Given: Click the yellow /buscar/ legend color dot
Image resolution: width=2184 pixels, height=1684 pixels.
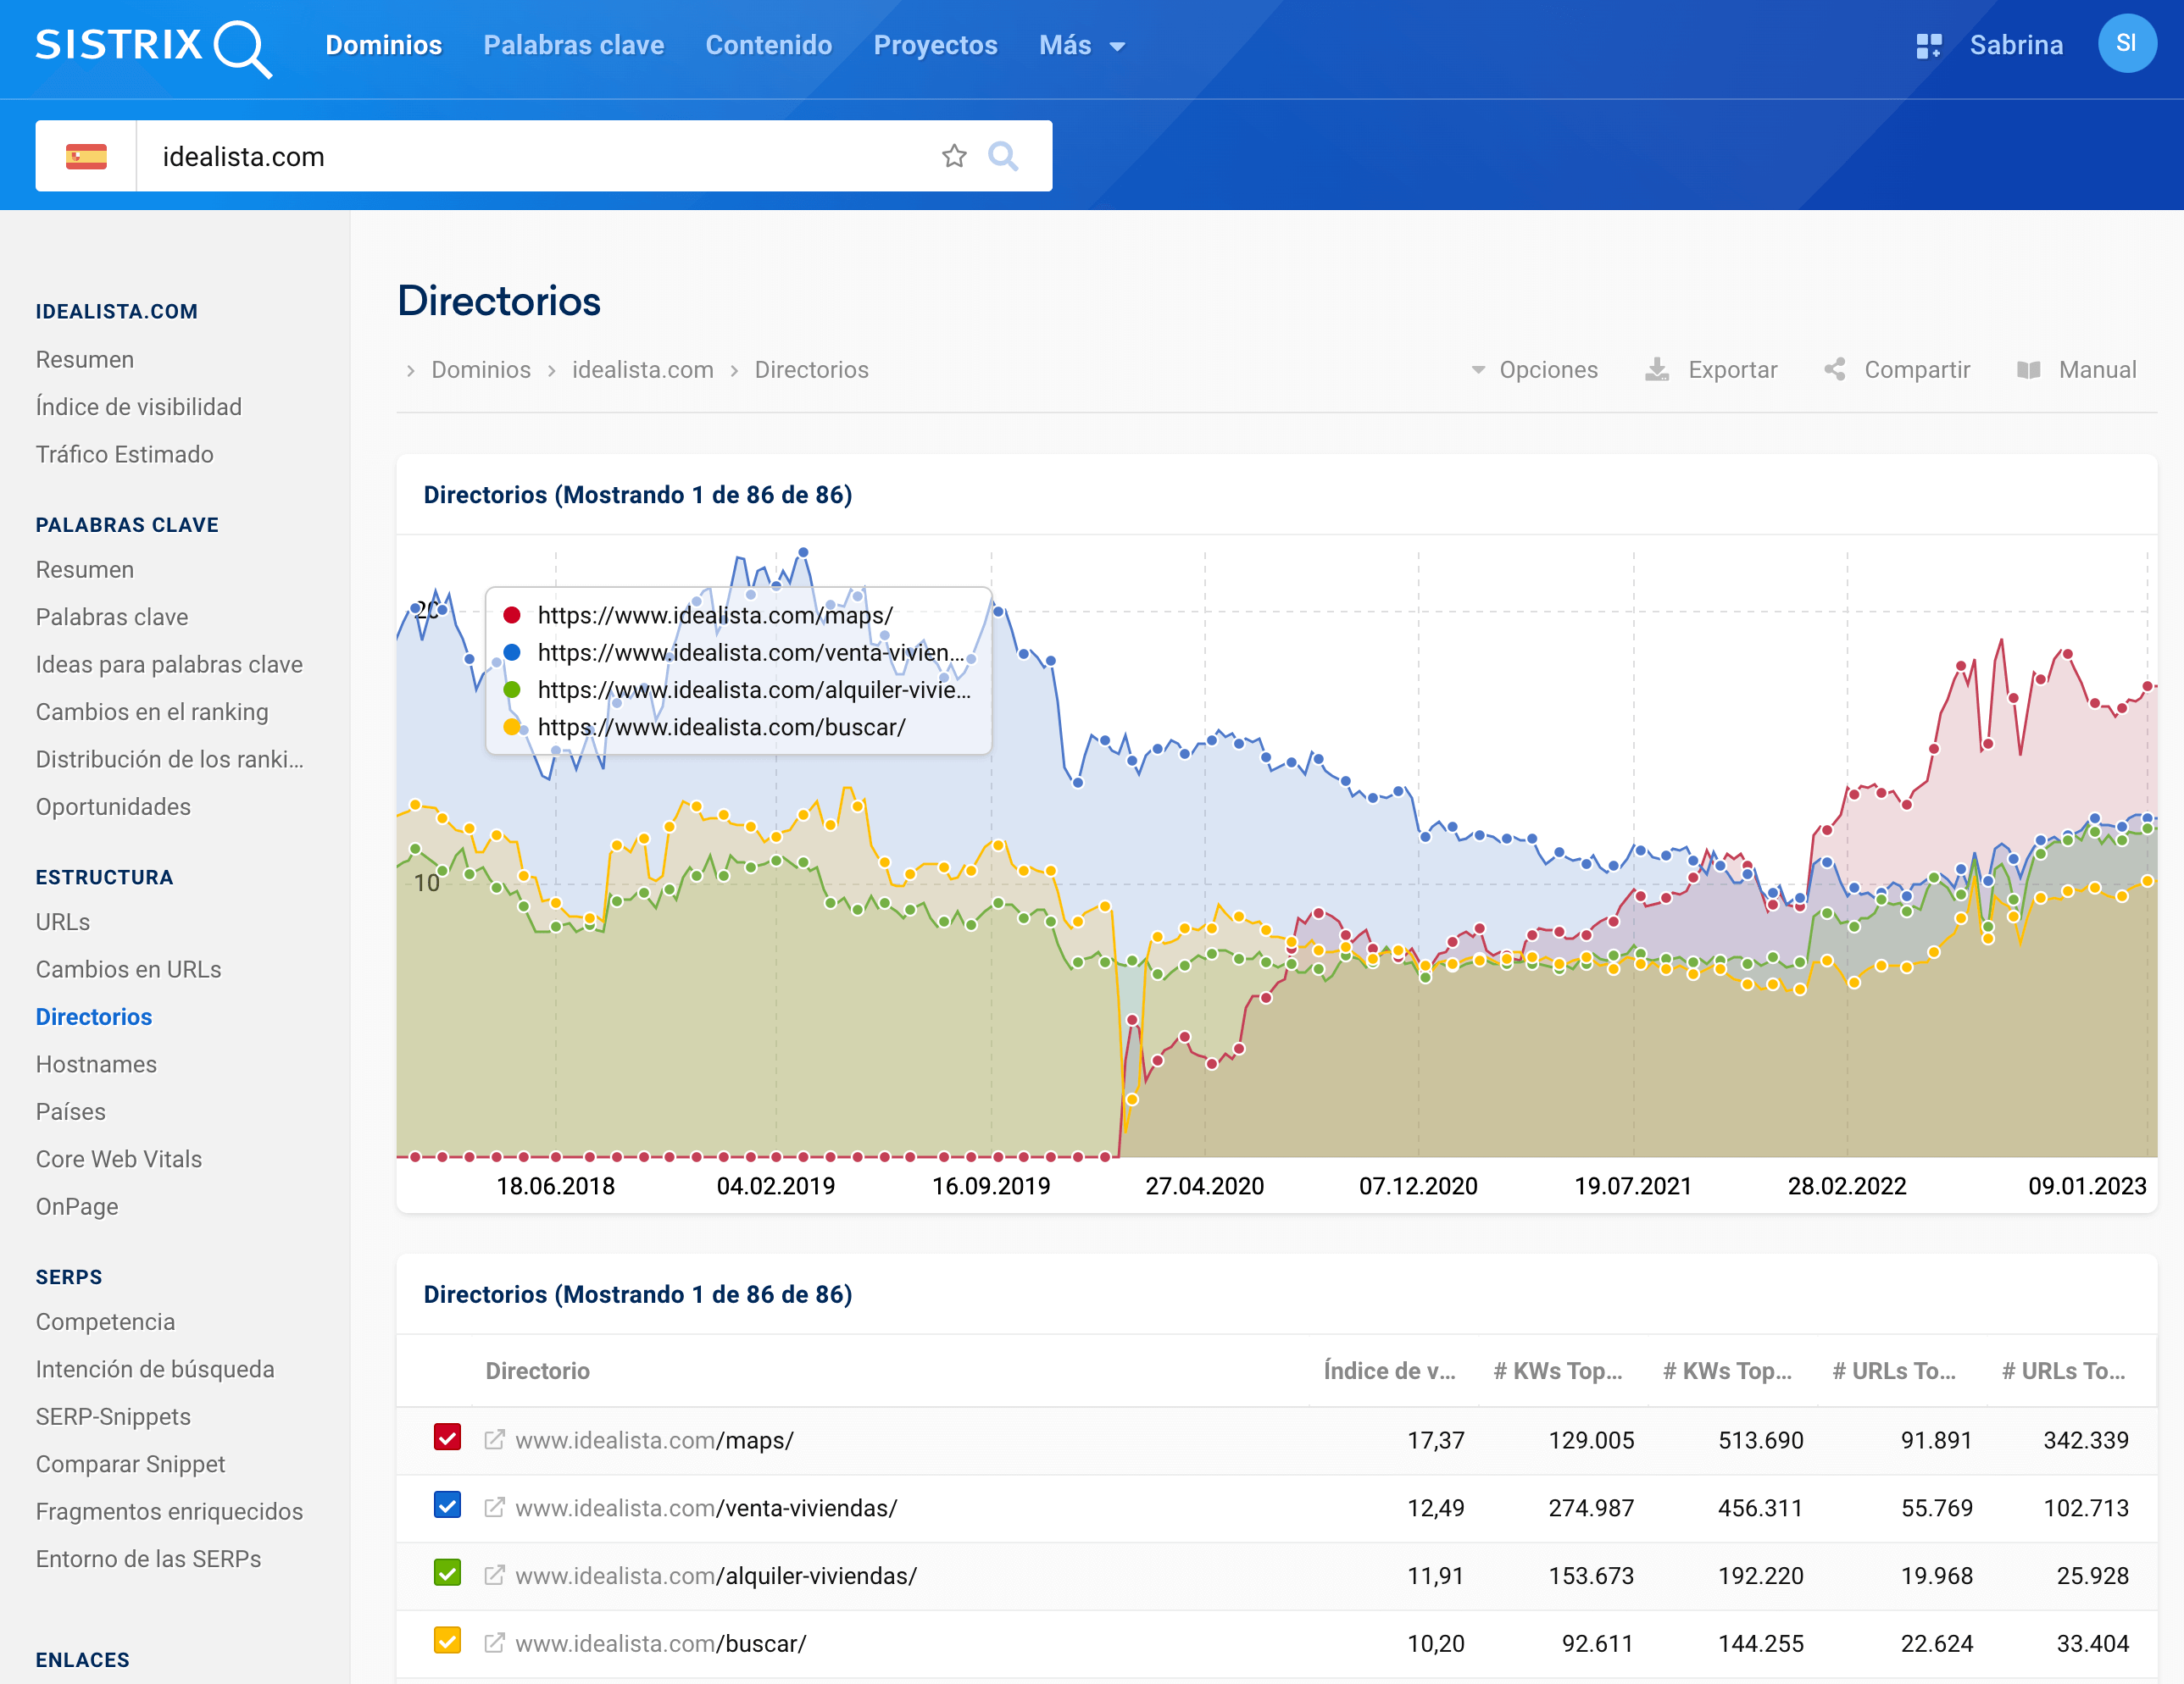Looking at the screenshot, I should [512, 727].
